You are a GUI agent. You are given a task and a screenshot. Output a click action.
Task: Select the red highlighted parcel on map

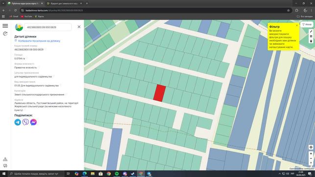(x=160, y=93)
